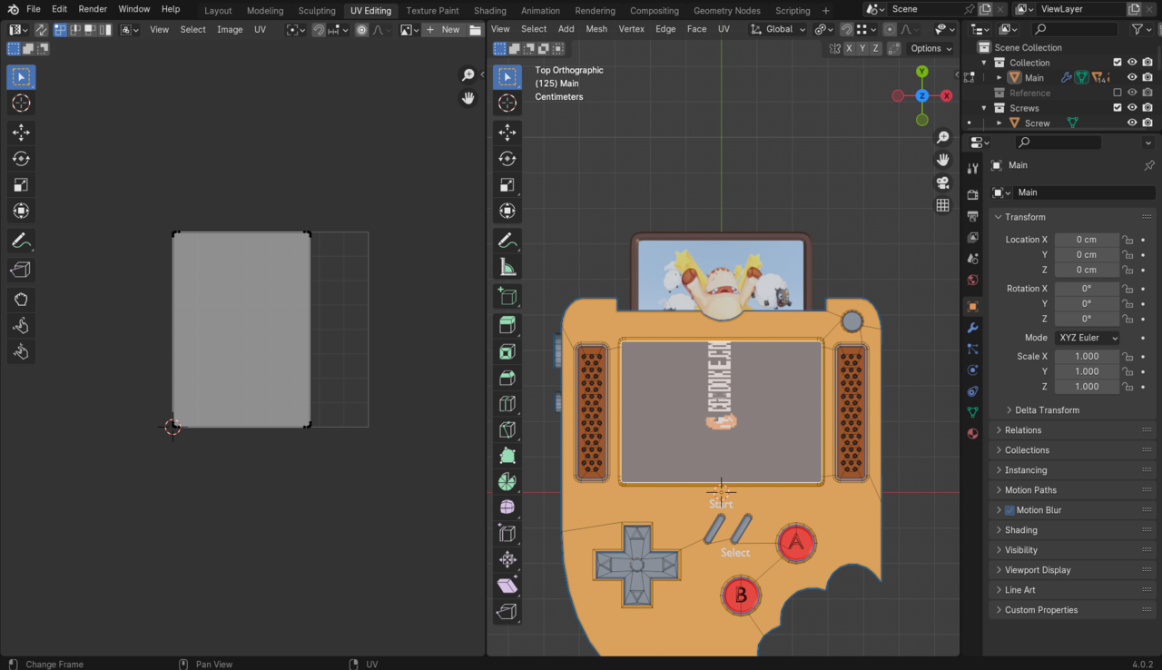The width and height of the screenshot is (1162, 670).
Task: Select the Knife tool
Action: pos(507,429)
